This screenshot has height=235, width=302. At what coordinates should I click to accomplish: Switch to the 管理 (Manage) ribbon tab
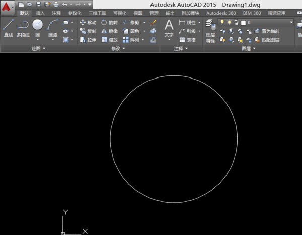(x=154, y=13)
